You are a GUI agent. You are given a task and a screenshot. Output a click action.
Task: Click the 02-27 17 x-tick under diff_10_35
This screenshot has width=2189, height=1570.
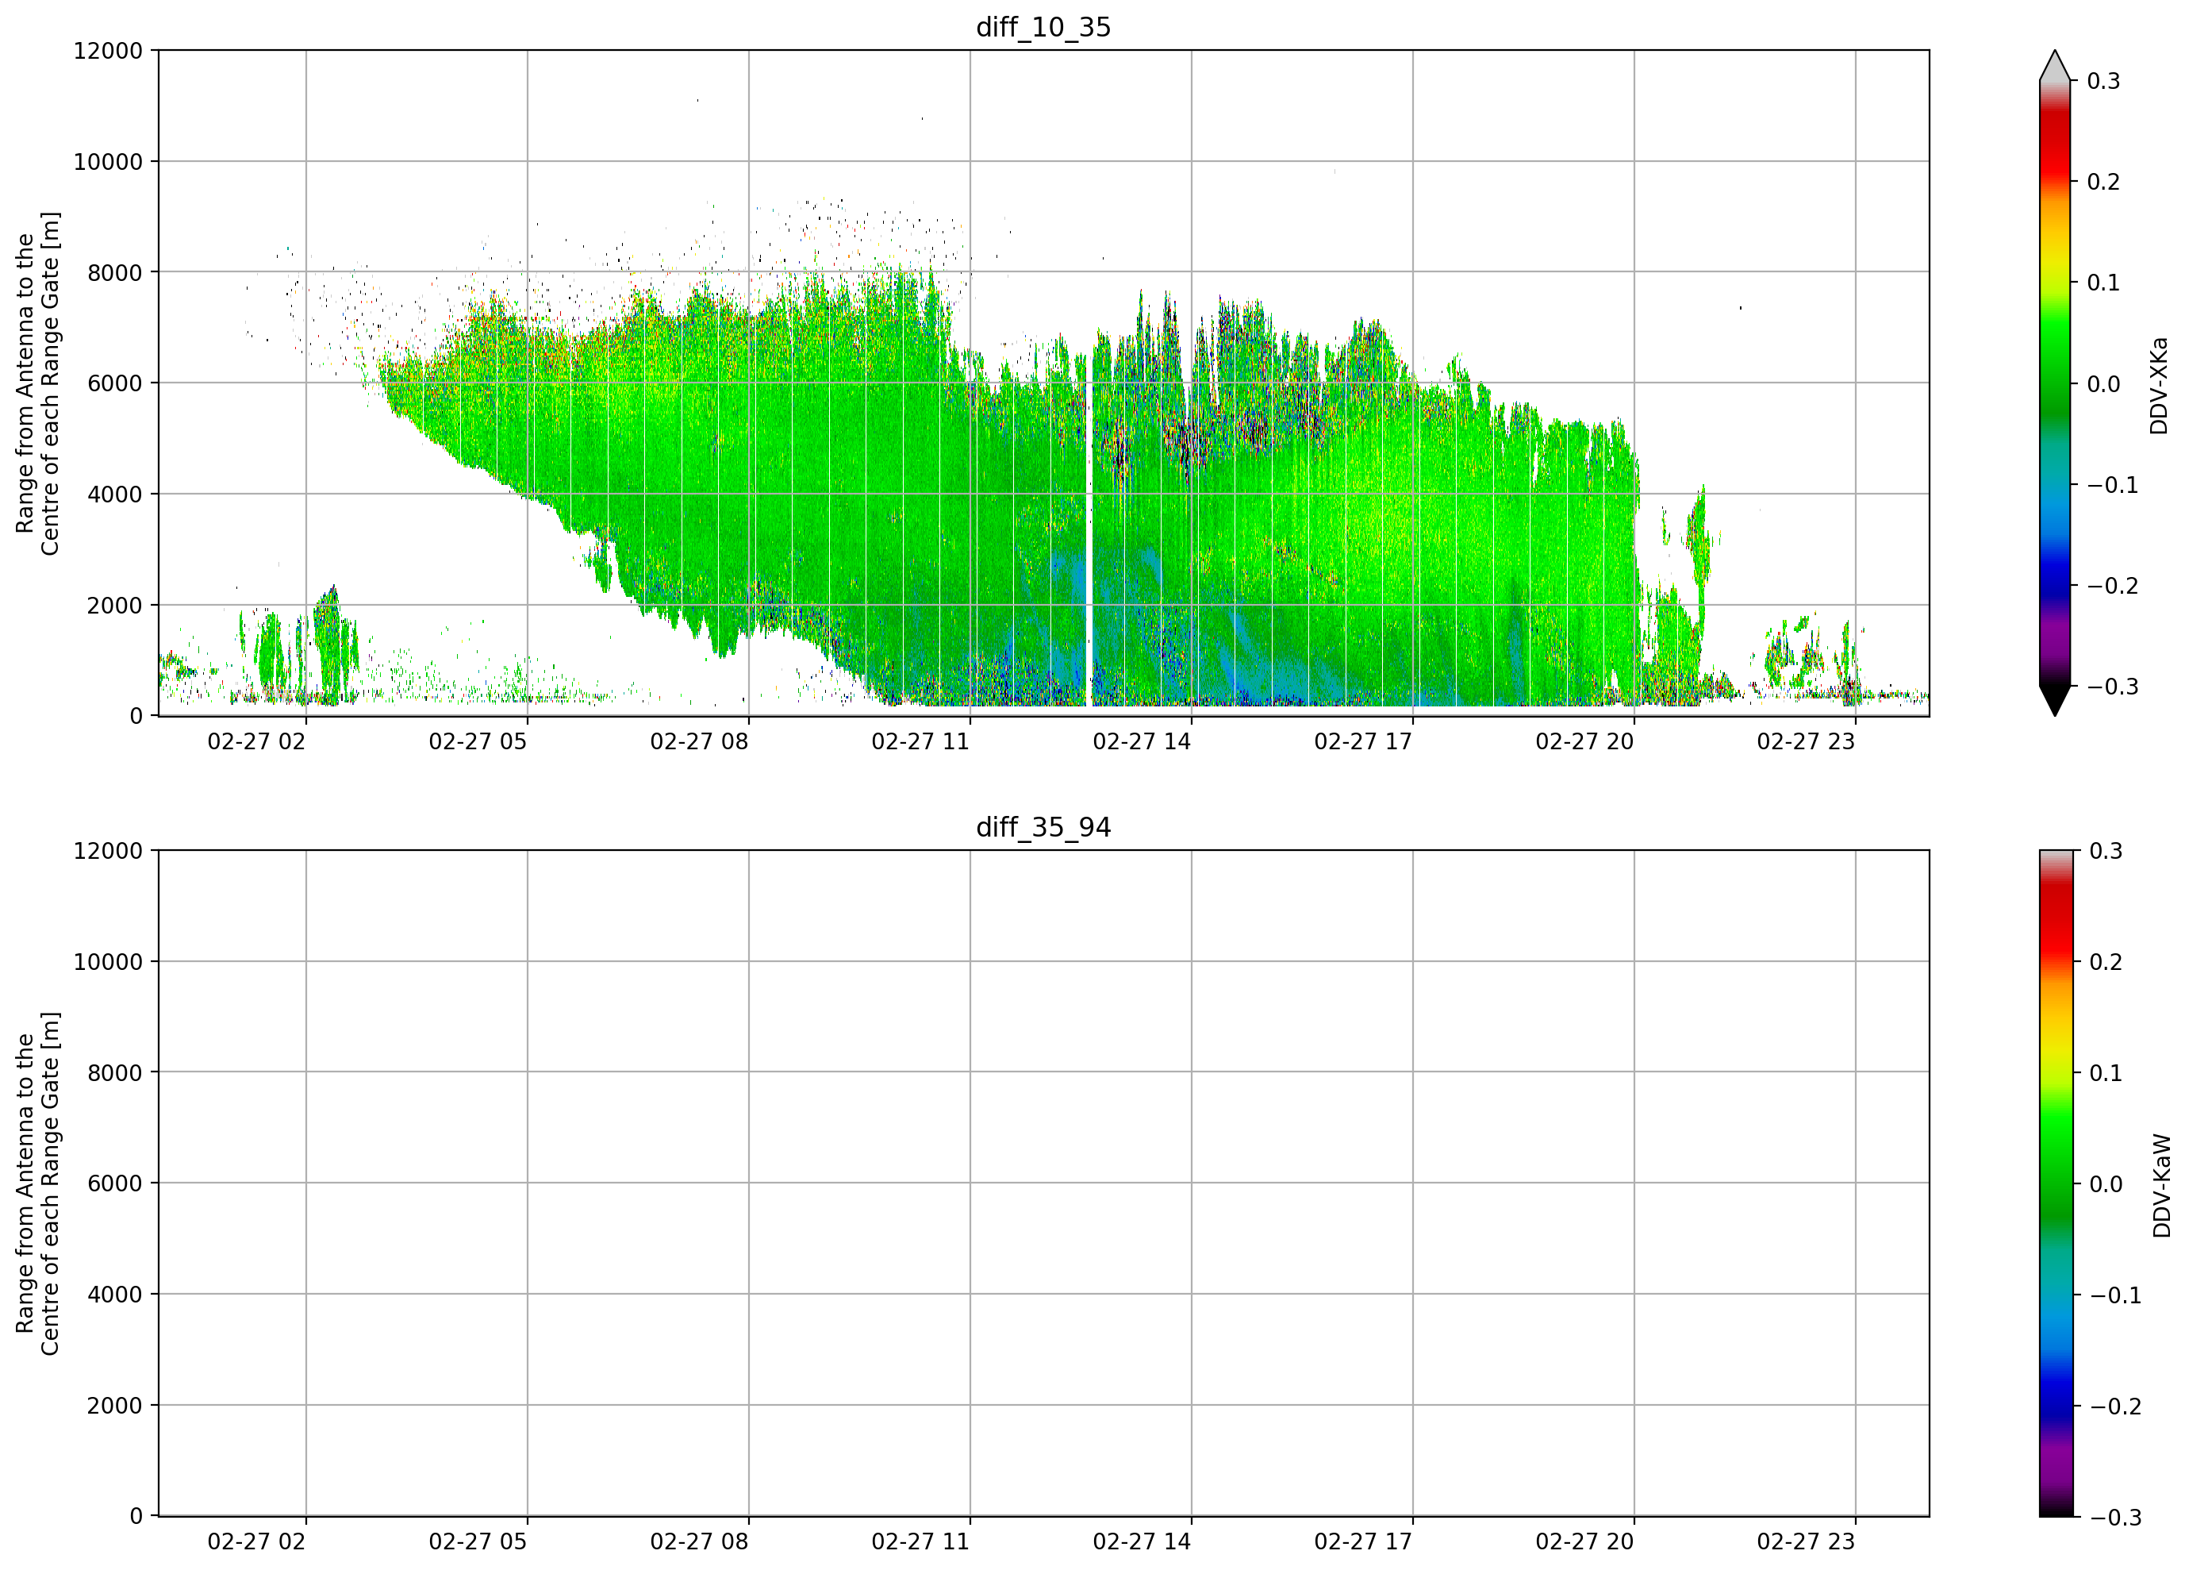pos(1364,741)
